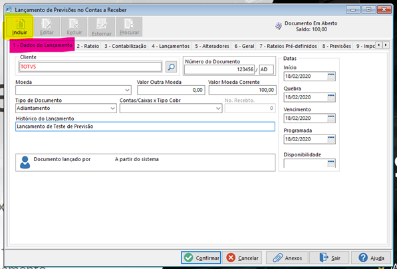Select the 8 - Previsões tab
397x269 pixels.
tap(336, 46)
